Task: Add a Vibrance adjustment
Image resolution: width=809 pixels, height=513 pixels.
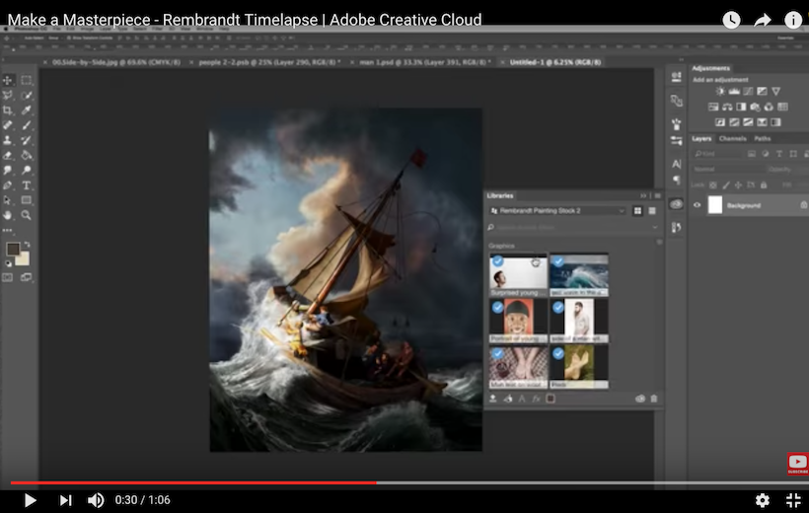Action: 776,92
